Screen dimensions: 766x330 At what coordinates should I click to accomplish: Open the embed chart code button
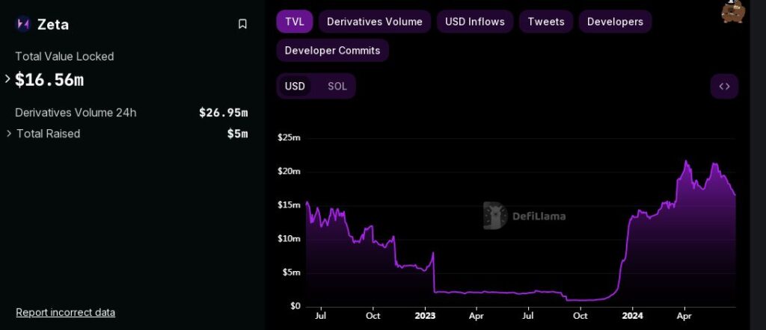coord(724,87)
